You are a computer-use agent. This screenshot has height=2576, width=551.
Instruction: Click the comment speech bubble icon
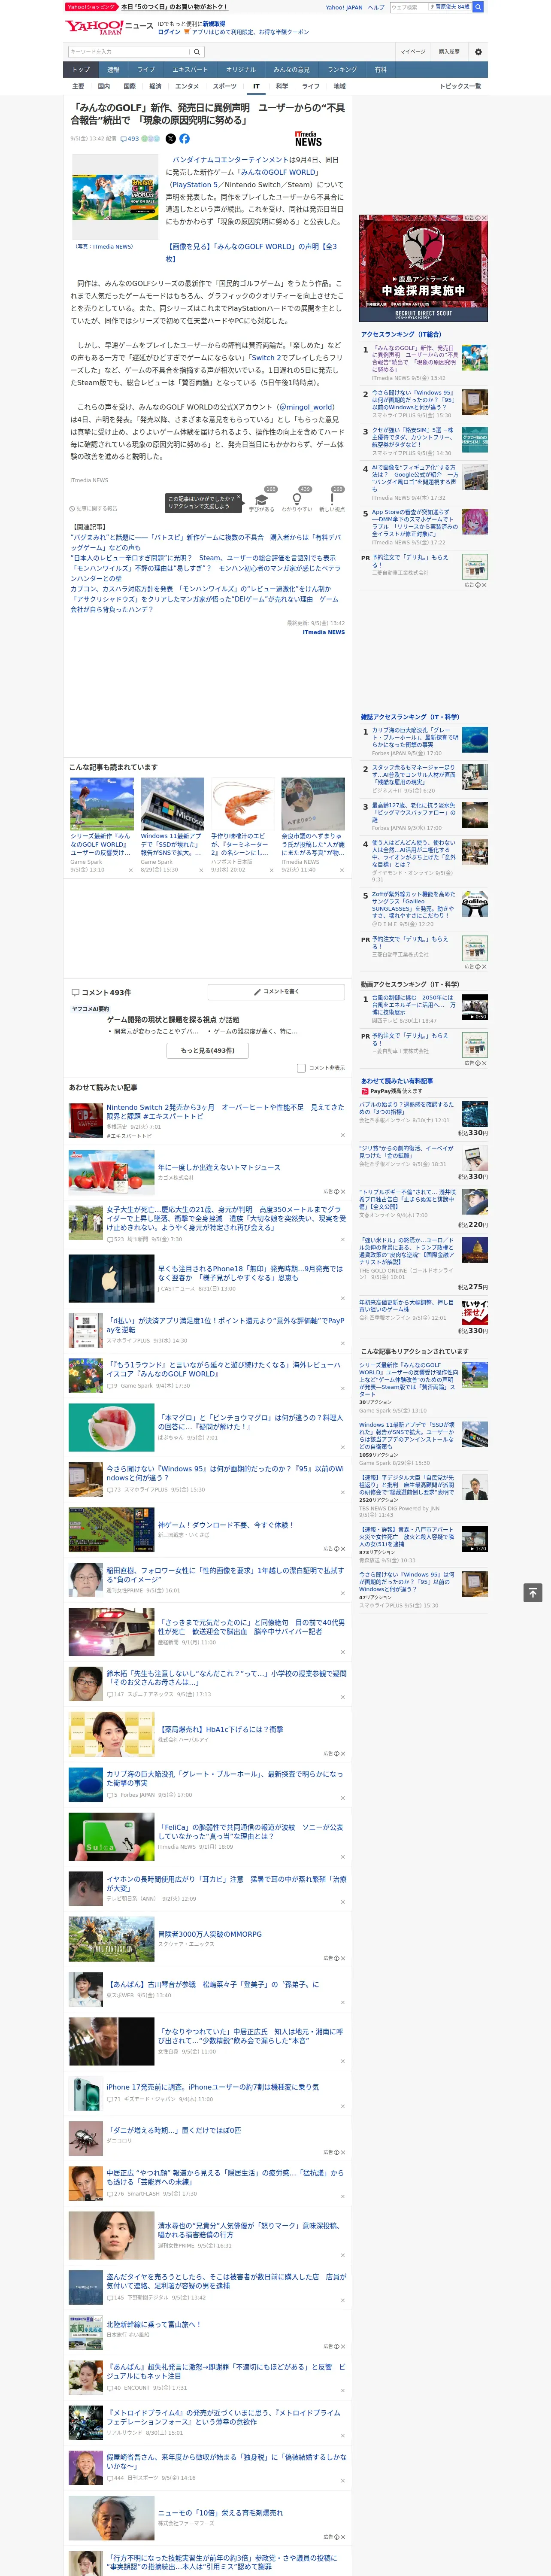point(75,993)
